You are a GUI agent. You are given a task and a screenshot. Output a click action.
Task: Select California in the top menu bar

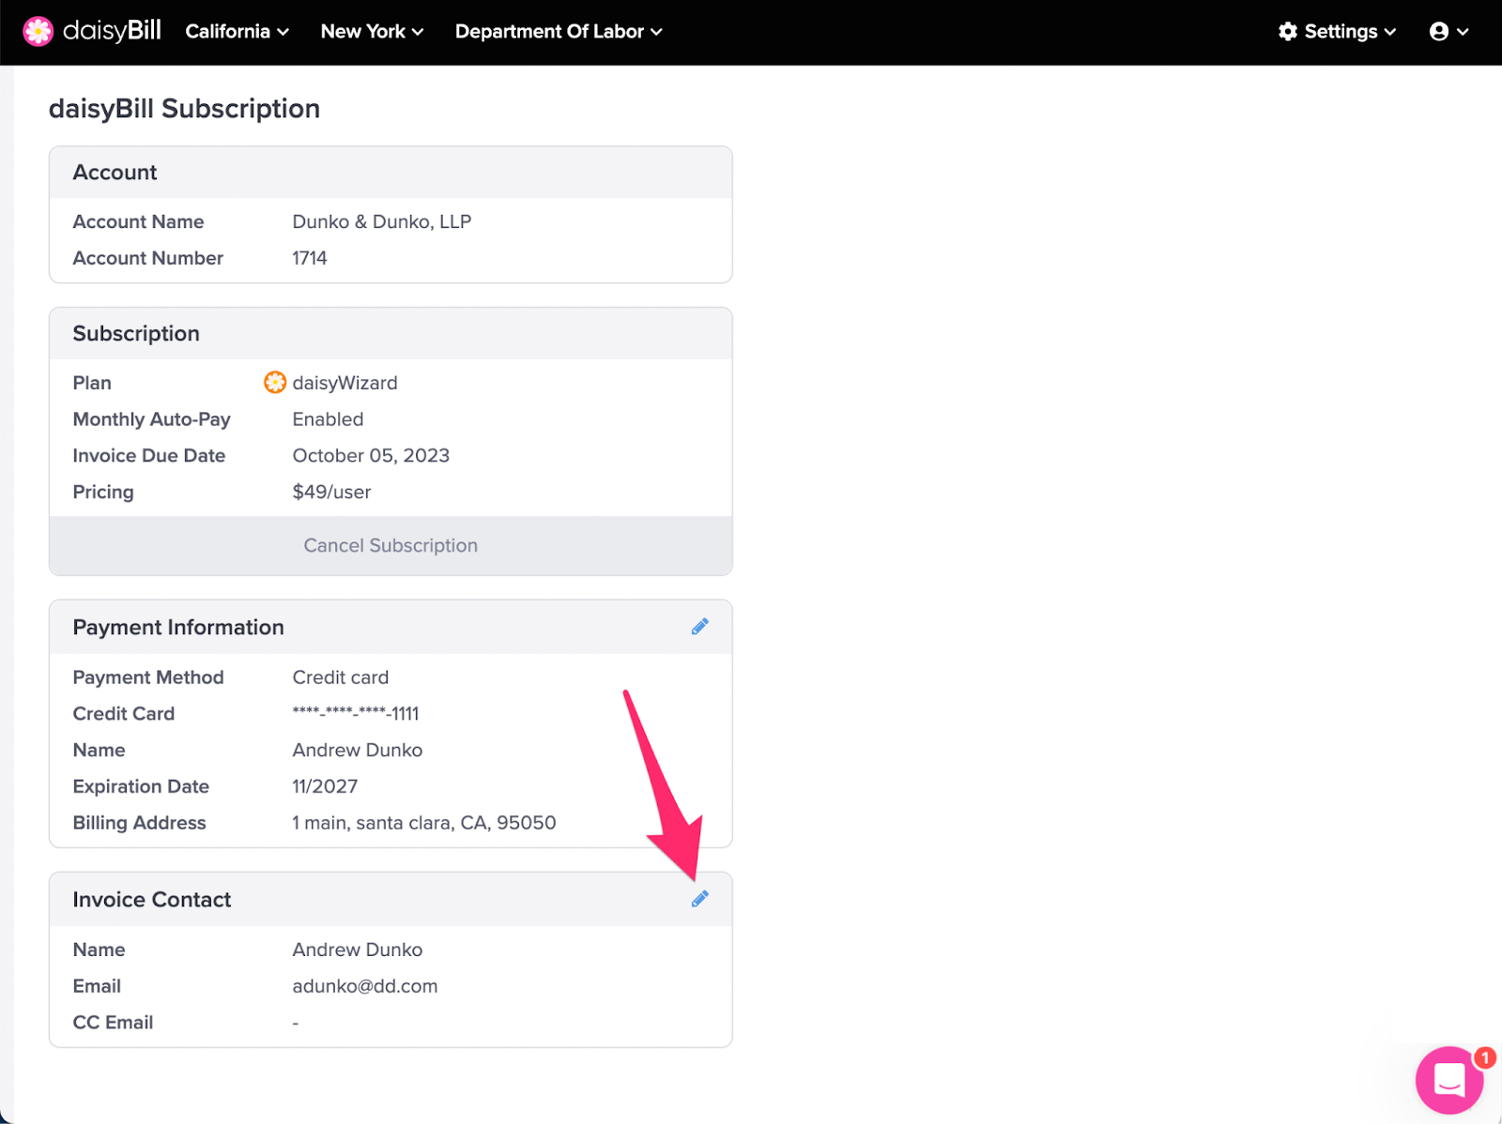226,31
